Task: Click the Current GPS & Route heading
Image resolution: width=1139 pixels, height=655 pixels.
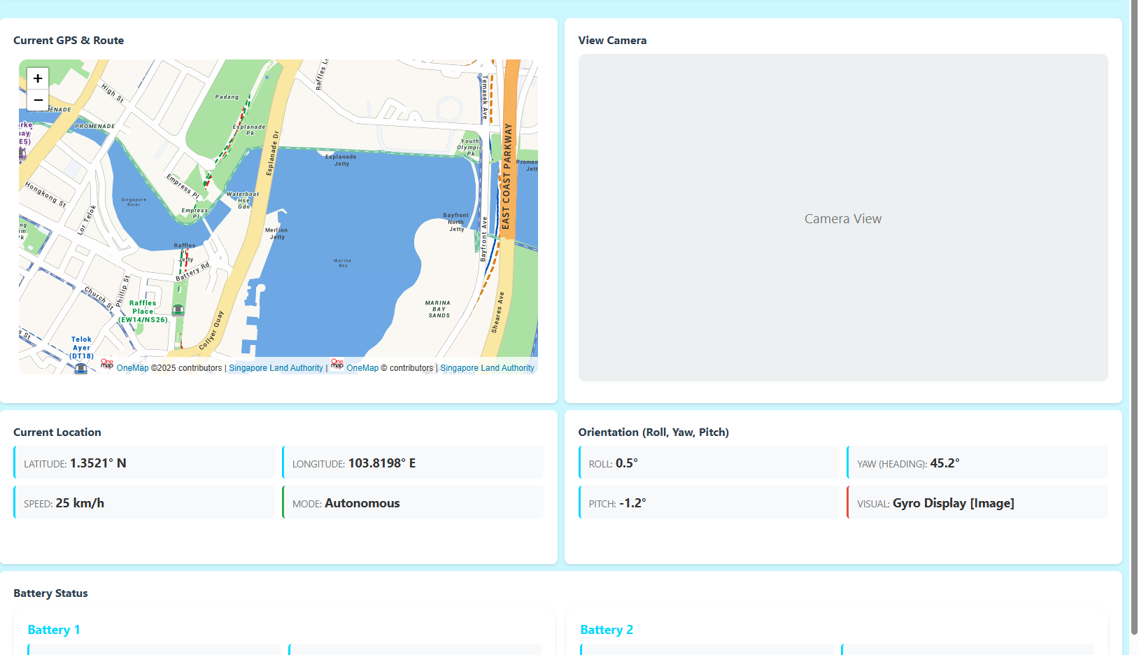Action: pos(69,41)
